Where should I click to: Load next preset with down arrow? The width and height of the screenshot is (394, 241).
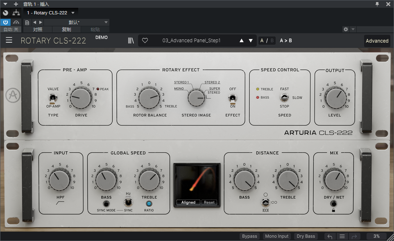pyautogui.click(x=251, y=41)
